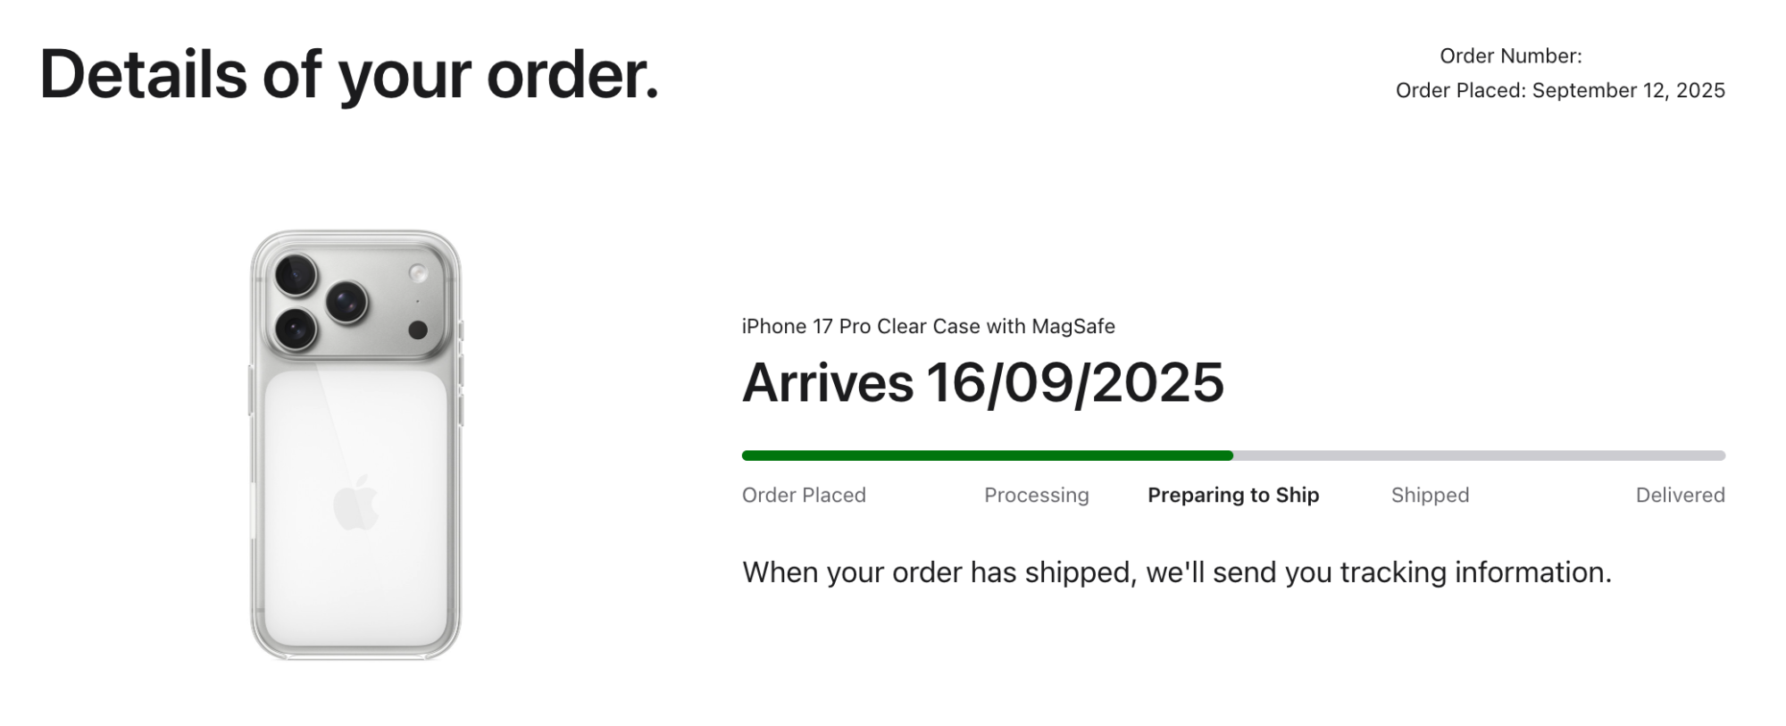Click the Apple logo on the case
Viewport: 1786px width, 726px height.
pyautogui.click(x=355, y=503)
